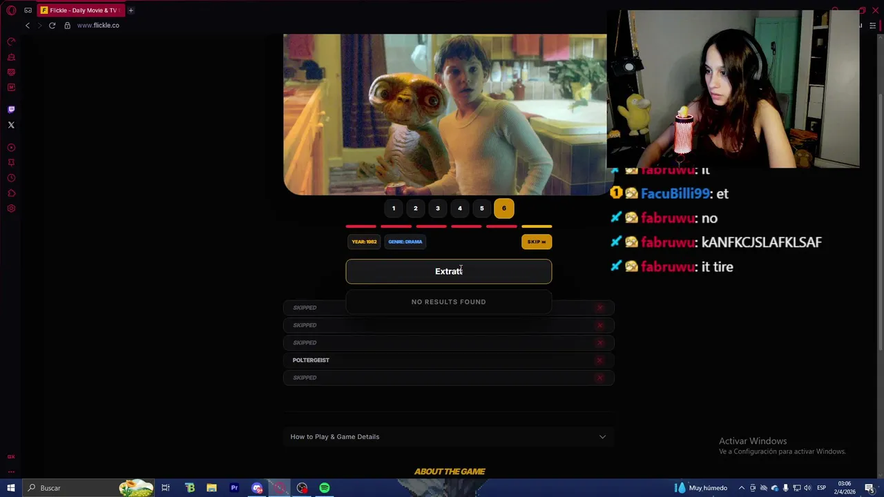The image size is (884, 497).
Task: Open Pinboards pin icon in sidebar
Action: point(11,163)
